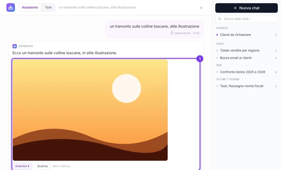Open the chat Bozza email ai clienti
The height and width of the screenshot is (170, 281).
pyautogui.click(x=246, y=58)
